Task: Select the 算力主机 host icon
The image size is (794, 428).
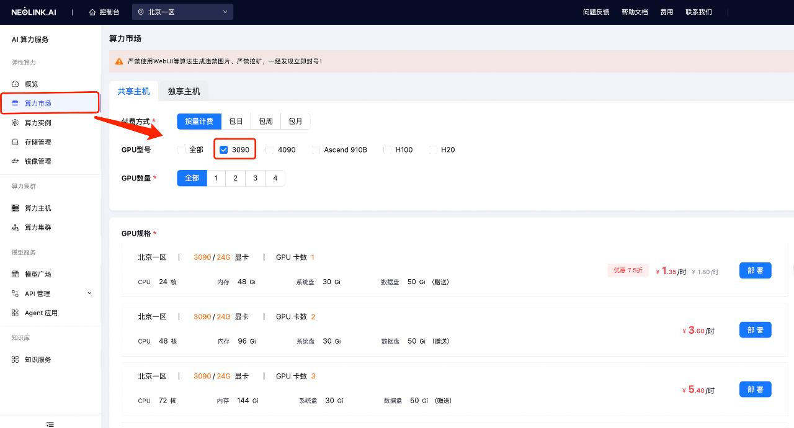Action: click(16, 208)
